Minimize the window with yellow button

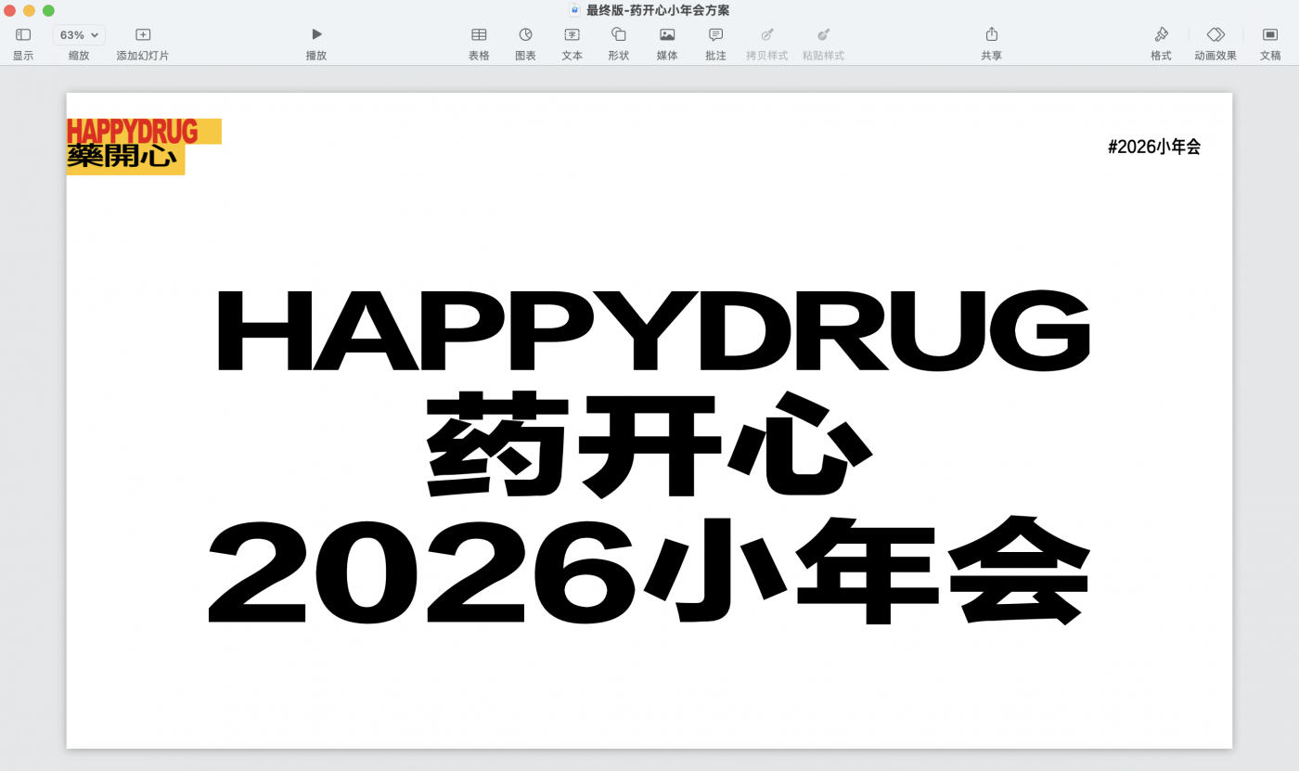pyautogui.click(x=30, y=10)
